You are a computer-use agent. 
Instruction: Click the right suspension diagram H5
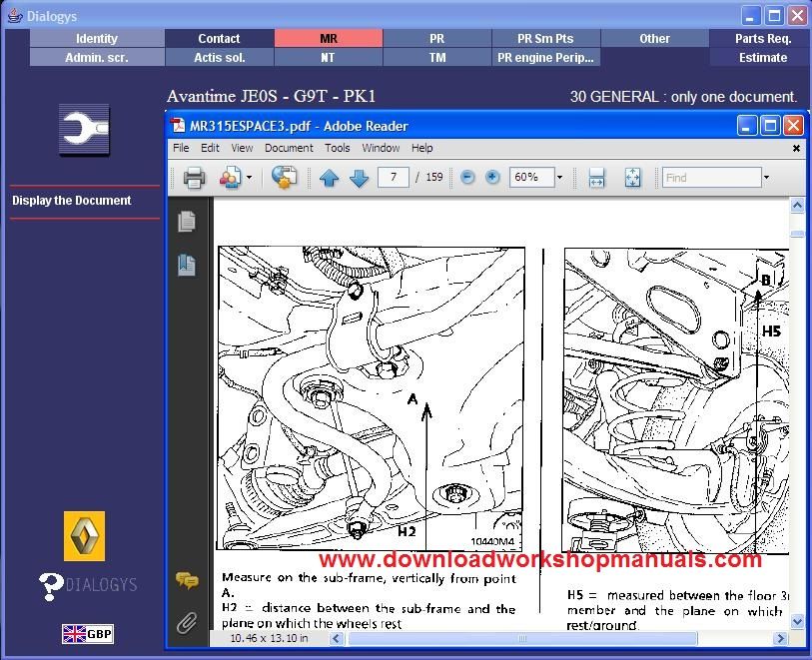coord(676,400)
